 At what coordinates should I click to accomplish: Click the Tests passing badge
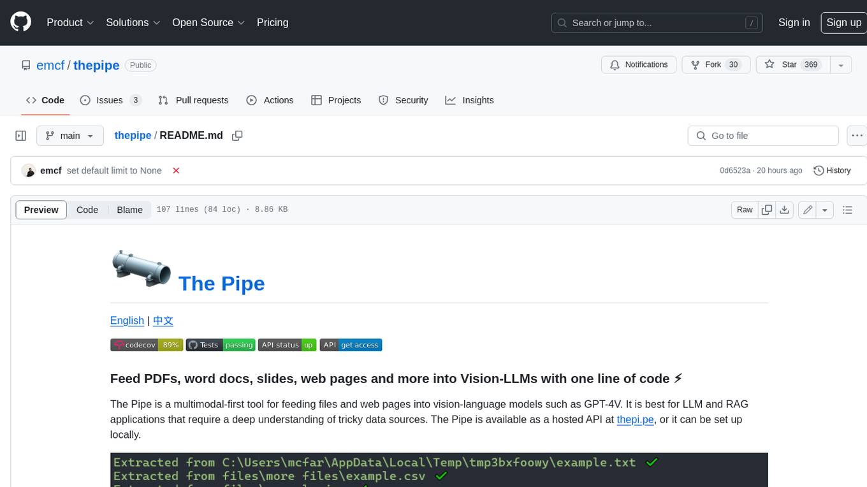point(221,345)
